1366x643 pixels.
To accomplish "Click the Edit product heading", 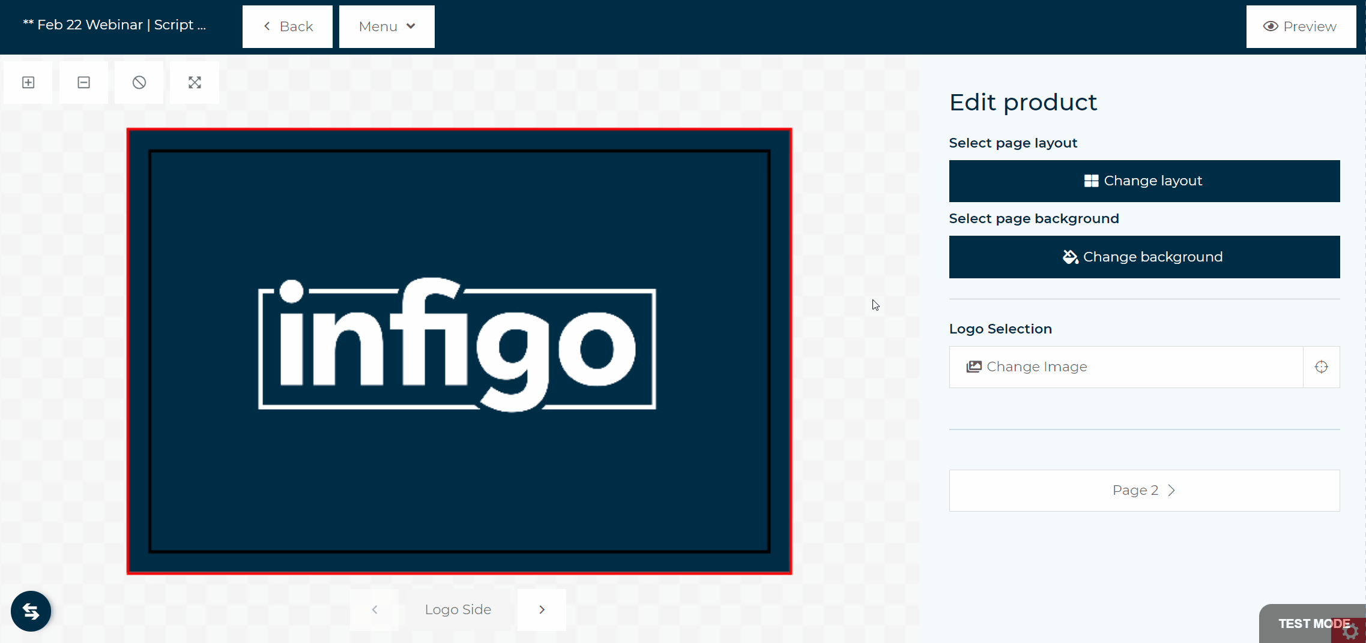I will pos(1023,103).
